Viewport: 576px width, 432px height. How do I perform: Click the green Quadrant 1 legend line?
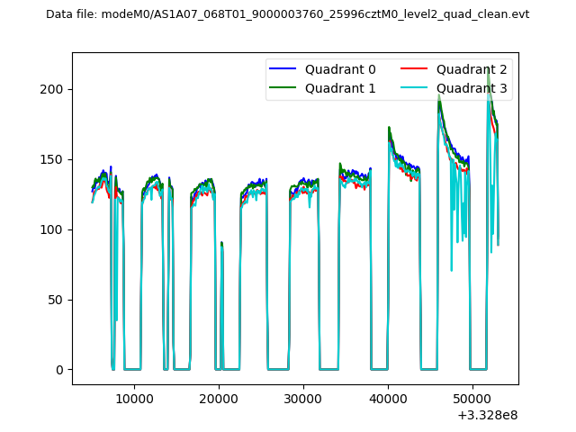[x=283, y=88]
